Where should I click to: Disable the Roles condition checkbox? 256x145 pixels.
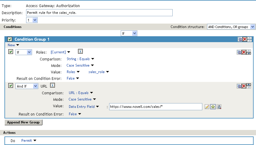click(x=11, y=52)
